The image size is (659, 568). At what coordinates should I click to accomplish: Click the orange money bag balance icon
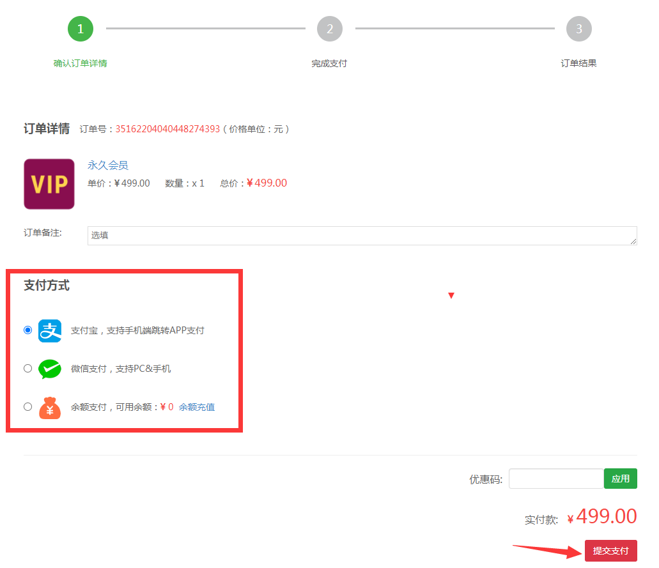tap(50, 408)
